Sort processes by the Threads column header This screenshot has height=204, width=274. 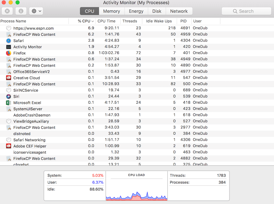click(x=130, y=21)
